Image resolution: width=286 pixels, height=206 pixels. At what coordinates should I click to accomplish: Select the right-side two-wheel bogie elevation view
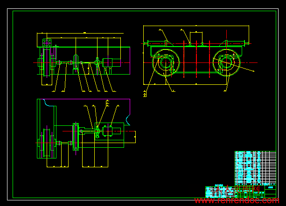click(x=199, y=61)
